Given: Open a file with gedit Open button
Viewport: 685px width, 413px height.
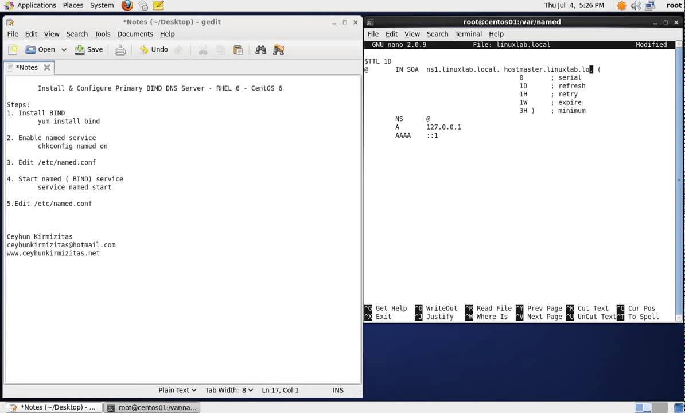Looking at the screenshot, I should click(x=40, y=50).
